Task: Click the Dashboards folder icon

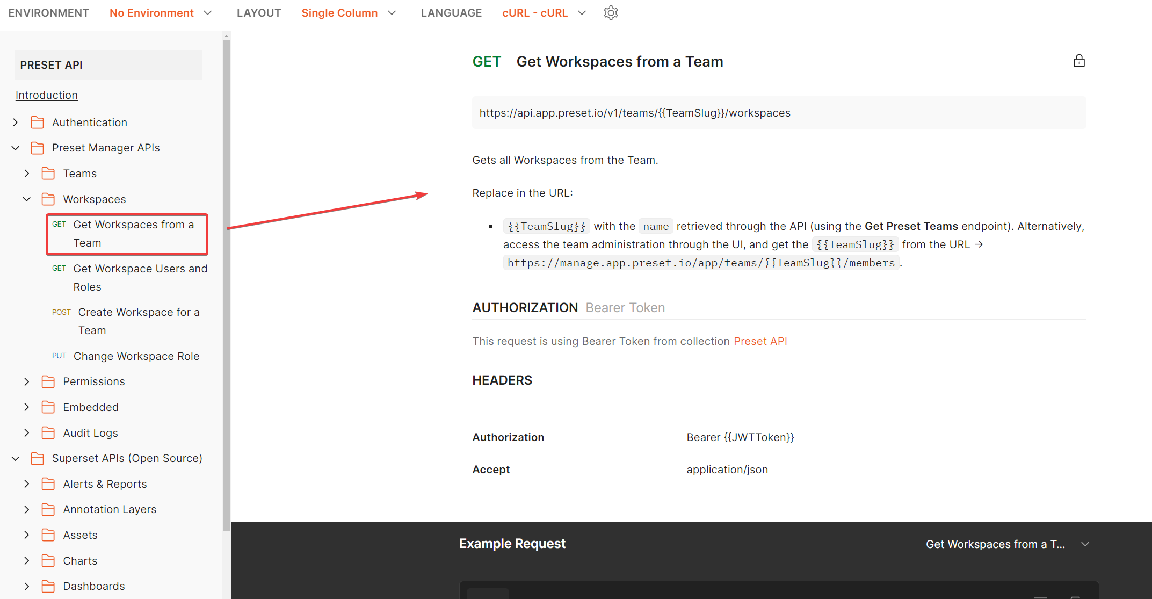Action: click(48, 586)
